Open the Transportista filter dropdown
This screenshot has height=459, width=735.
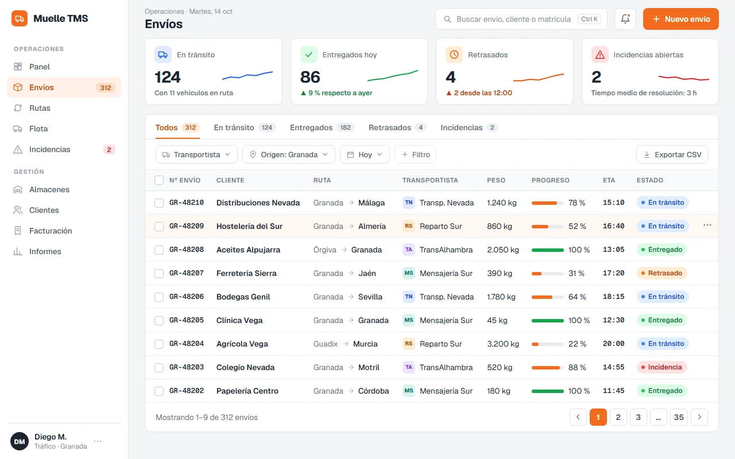coord(196,154)
